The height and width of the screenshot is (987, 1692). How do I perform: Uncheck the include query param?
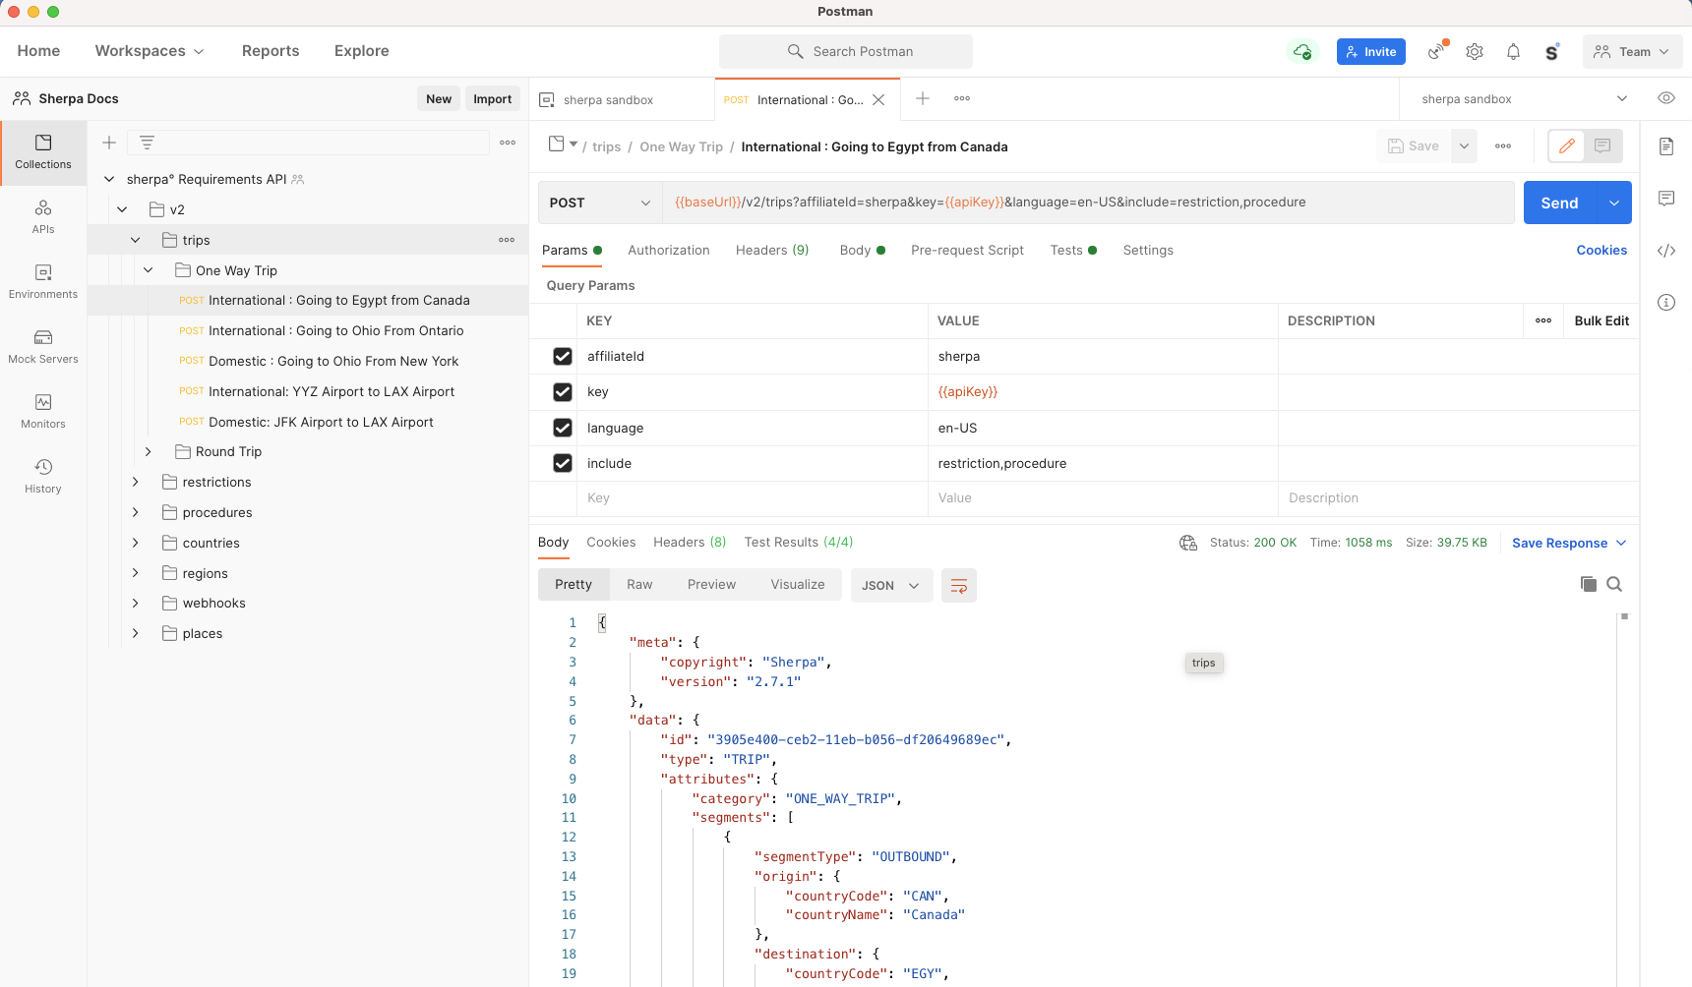click(563, 463)
